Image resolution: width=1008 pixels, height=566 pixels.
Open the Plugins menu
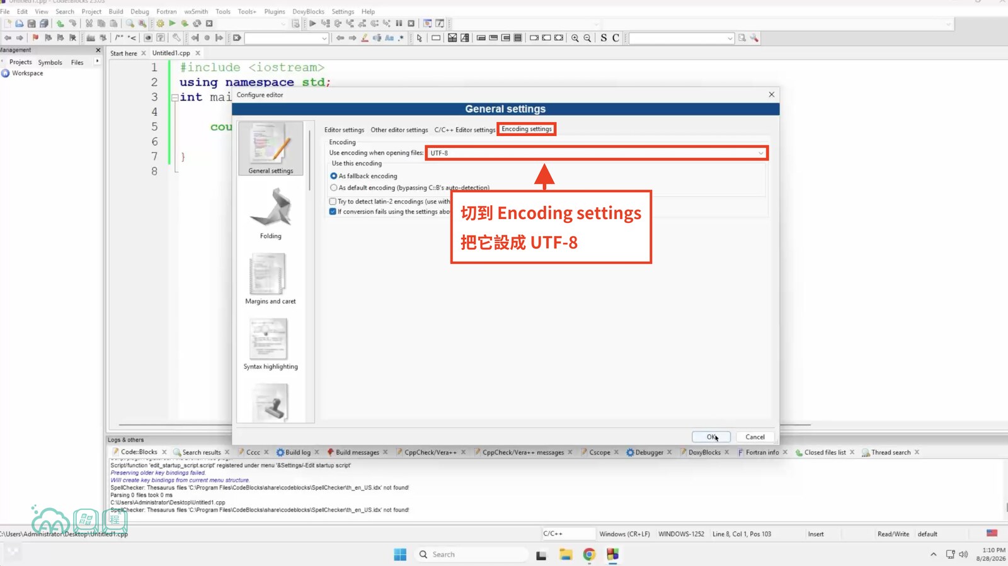[275, 11]
